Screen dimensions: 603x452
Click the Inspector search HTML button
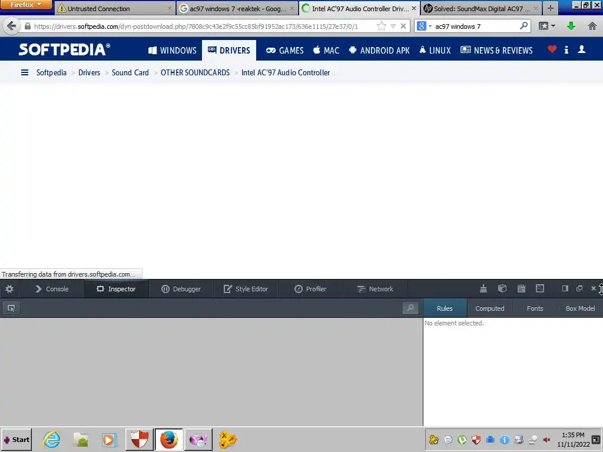point(410,308)
